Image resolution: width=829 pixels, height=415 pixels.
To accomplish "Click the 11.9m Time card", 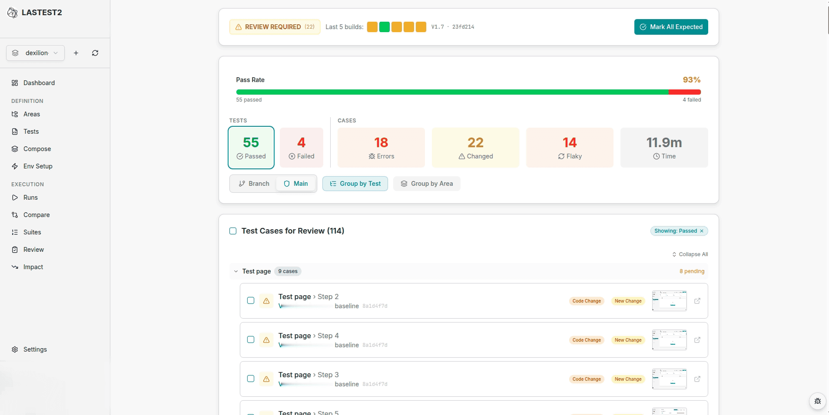I will coord(664,148).
